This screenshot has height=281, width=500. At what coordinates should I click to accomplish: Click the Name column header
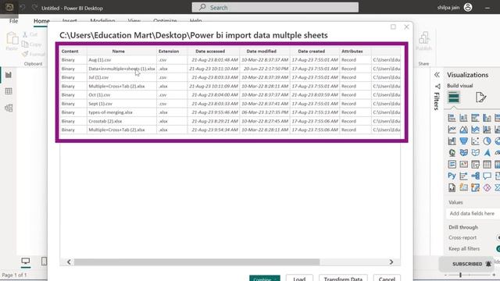pyautogui.click(x=118, y=51)
